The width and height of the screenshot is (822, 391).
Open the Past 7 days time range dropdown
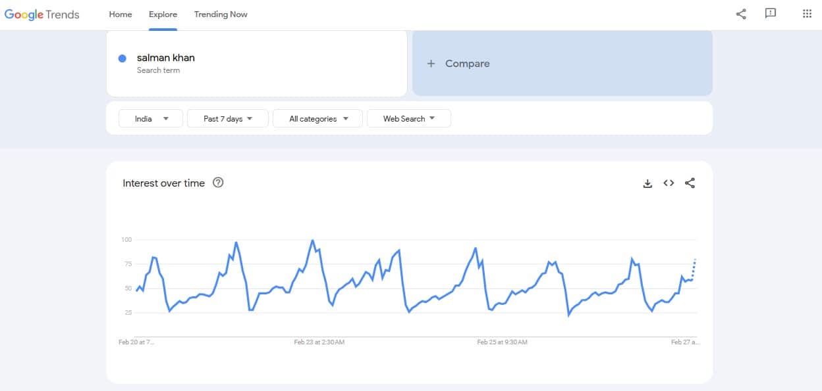coord(227,119)
